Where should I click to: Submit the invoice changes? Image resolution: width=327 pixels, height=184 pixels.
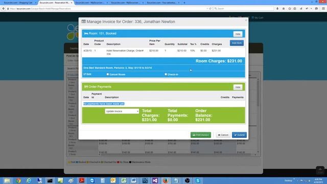[x=239, y=135]
